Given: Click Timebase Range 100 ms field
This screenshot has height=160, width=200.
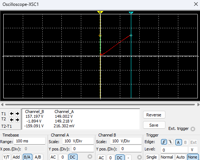Looking at the screenshot, I should (x=29, y=141).
